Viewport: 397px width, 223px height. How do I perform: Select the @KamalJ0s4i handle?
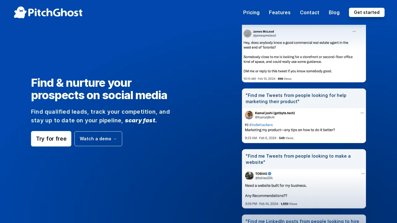pos(265,117)
